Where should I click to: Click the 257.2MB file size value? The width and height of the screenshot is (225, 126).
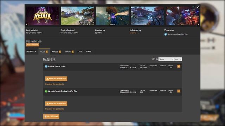143,68
